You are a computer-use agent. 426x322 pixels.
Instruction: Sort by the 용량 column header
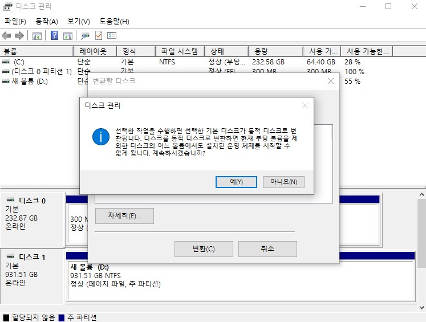pos(276,51)
